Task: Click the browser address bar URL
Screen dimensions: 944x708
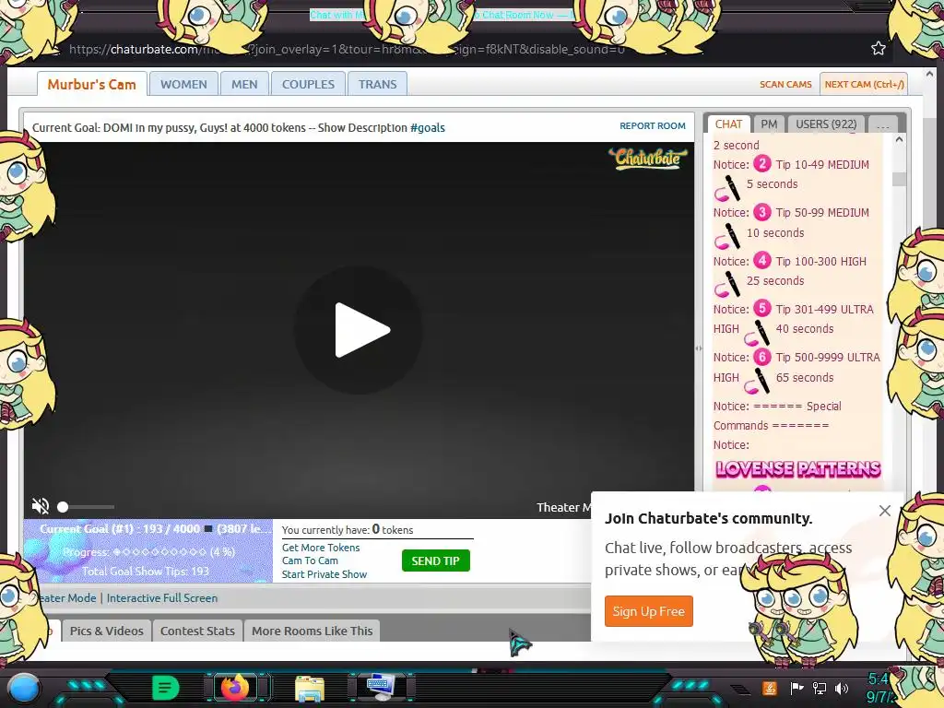Action: pyautogui.click(x=347, y=50)
